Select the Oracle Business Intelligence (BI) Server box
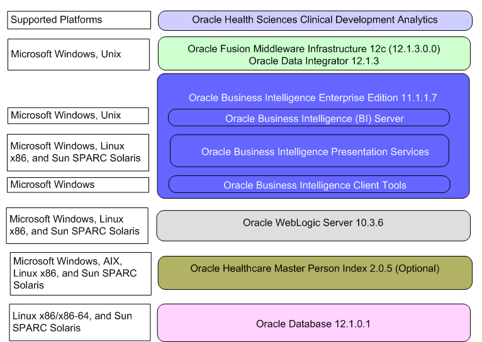482x342 pixels. (x=309, y=118)
